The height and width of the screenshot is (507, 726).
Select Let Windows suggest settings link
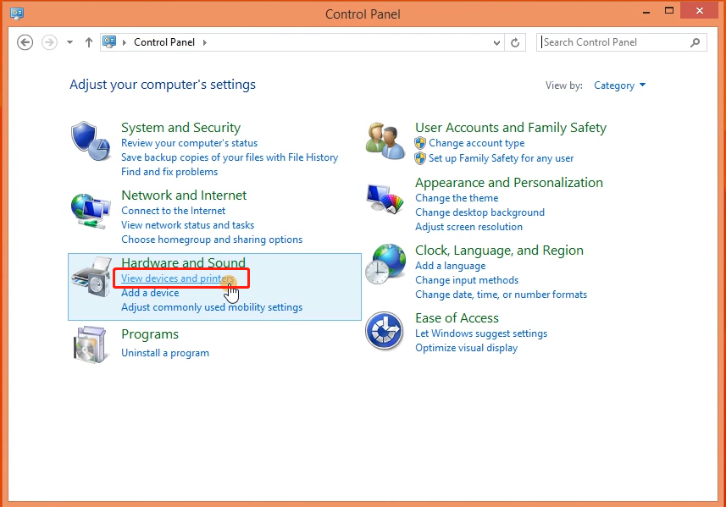coord(481,333)
